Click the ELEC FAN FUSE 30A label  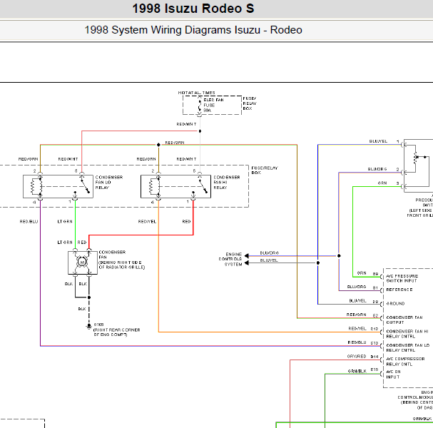click(x=213, y=105)
